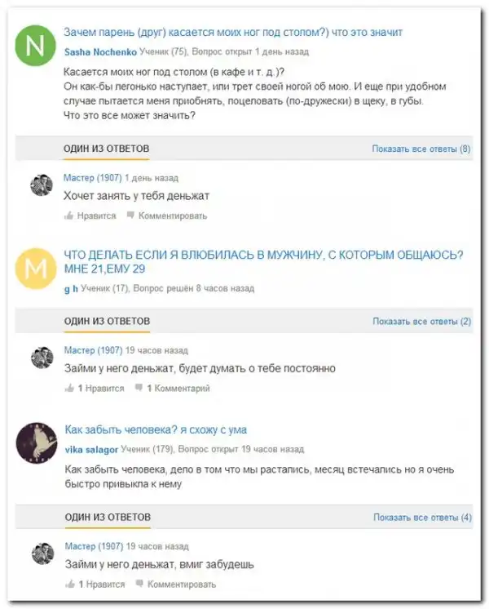The height and width of the screenshot is (609, 489).
Task: Click the answerer avatar beside 'Хочет занять у тебя деньжат'
Action: tap(42, 184)
